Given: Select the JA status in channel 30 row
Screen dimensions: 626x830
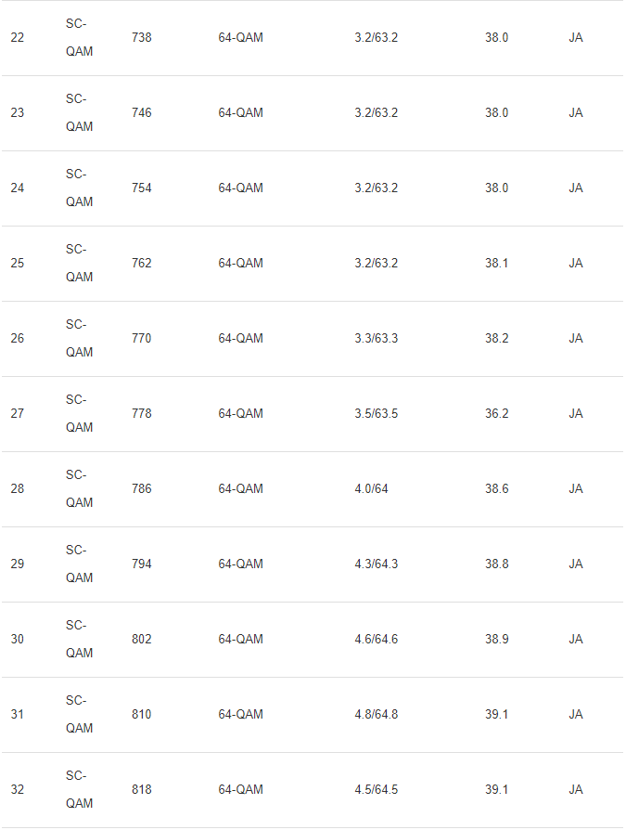Looking at the screenshot, I should tap(576, 640).
